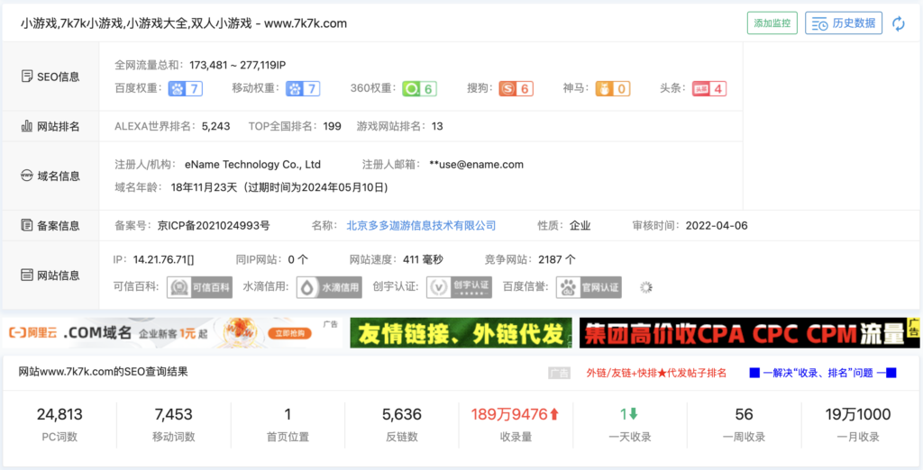
Task: Open the 友情链接、外链代发 green banner
Action: coord(461,333)
